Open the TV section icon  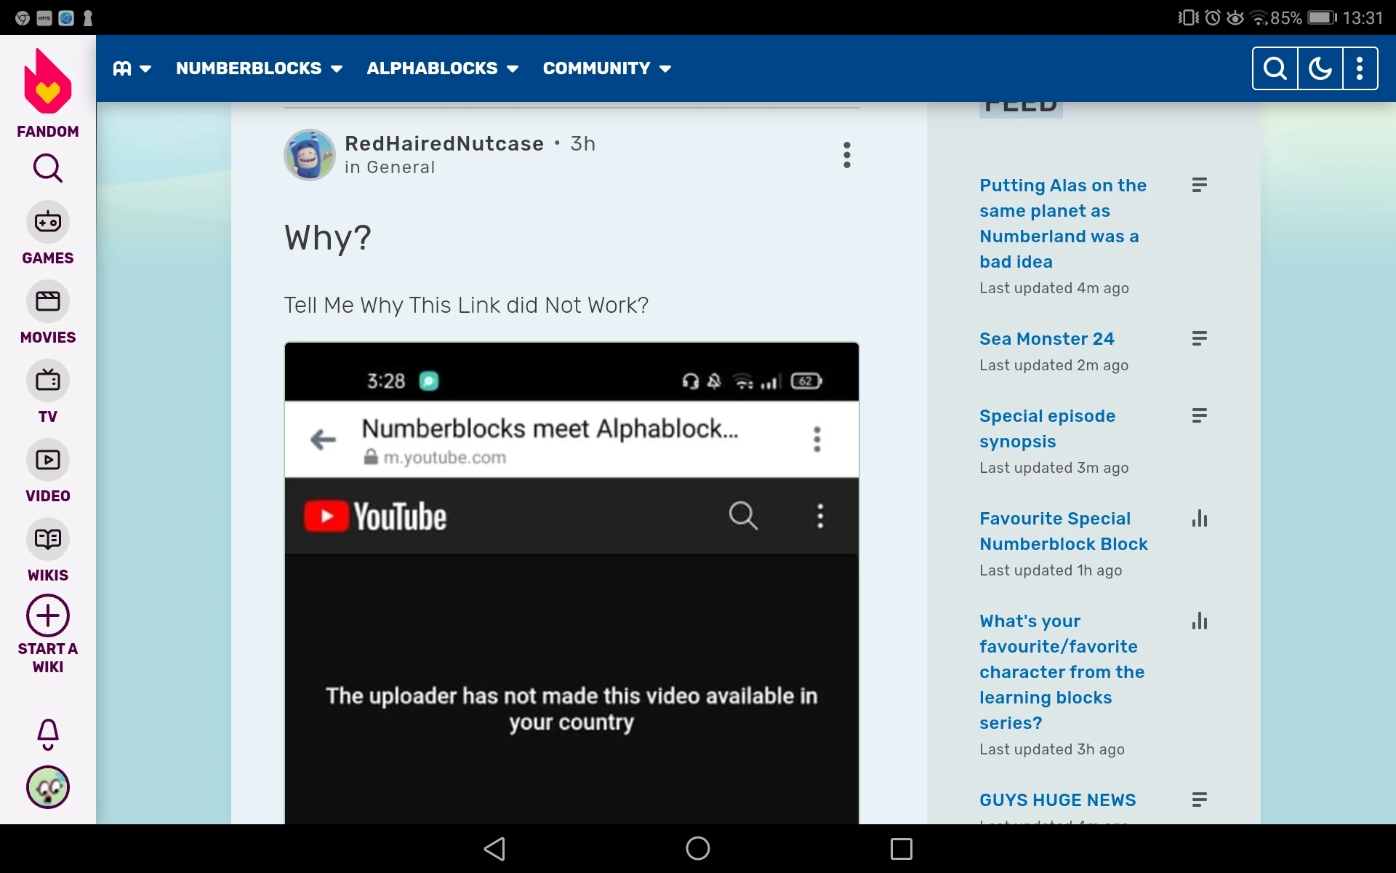click(x=48, y=380)
